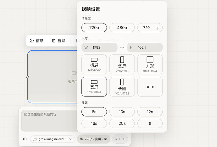Image resolution: width=217 pixels, height=147 pixels.
Task: Set duration to 20s
Action: [122, 123]
